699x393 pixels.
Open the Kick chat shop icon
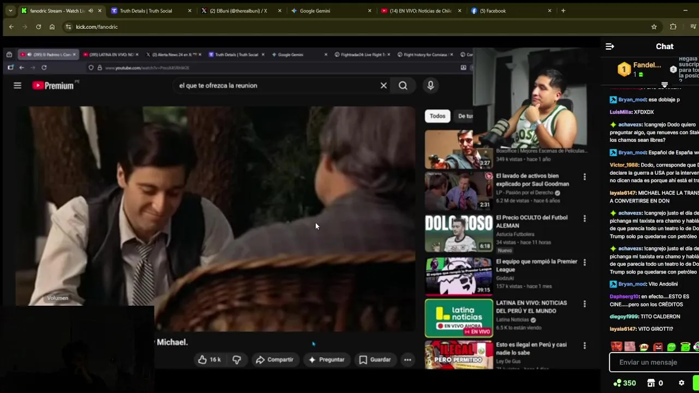click(x=650, y=383)
